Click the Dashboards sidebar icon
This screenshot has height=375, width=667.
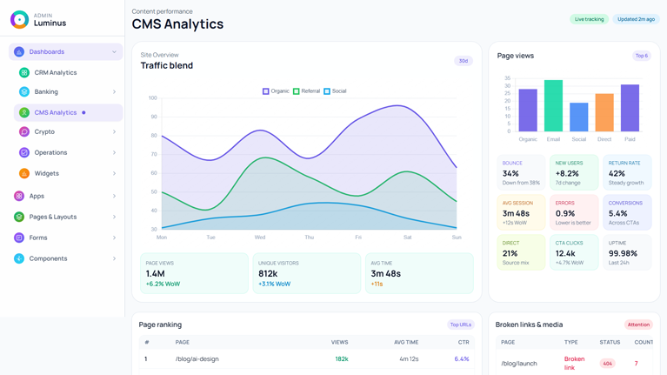tap(19, 52)
